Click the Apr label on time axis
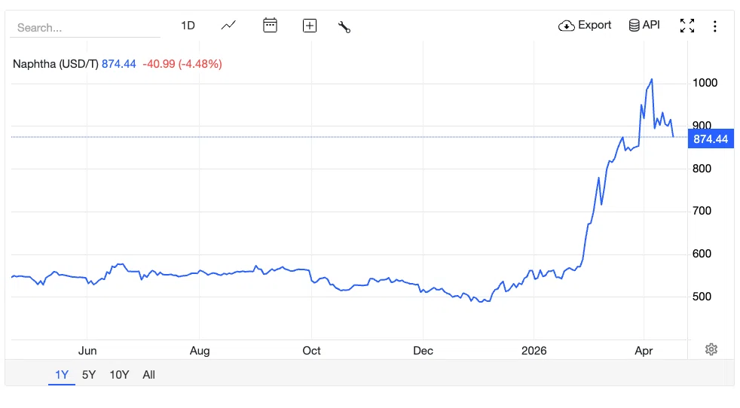This screenshot has height=408, width=740. click(644, 351)
